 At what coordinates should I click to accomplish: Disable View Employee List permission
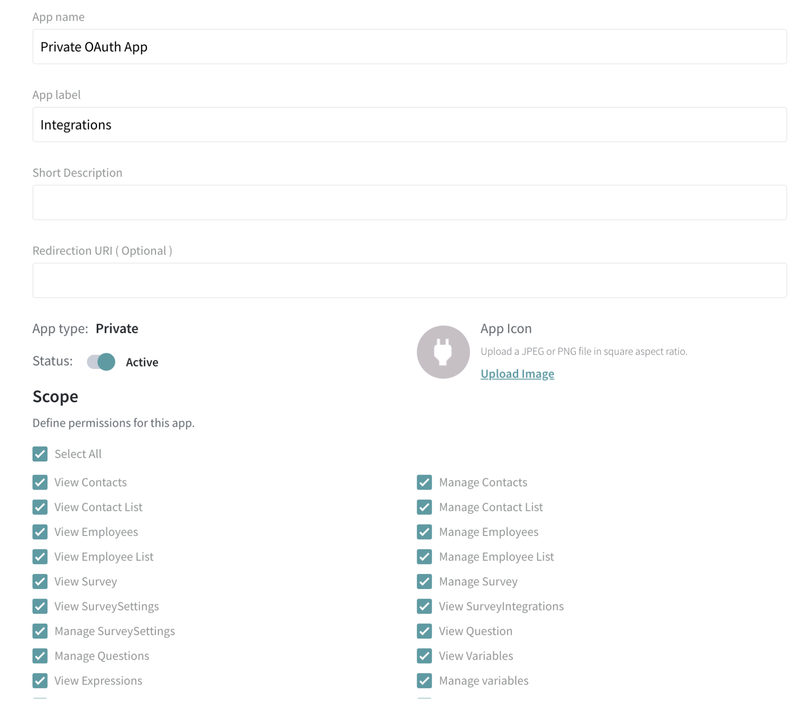coord(40,556)
